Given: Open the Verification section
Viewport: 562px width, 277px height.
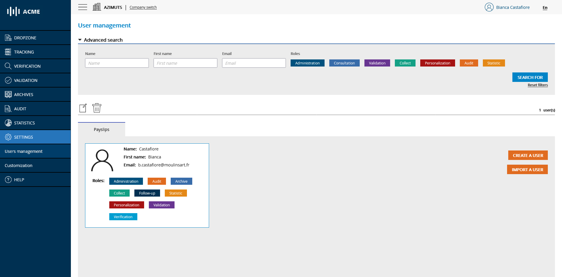Looking at the screenshot, I should [x=8, y=66].
